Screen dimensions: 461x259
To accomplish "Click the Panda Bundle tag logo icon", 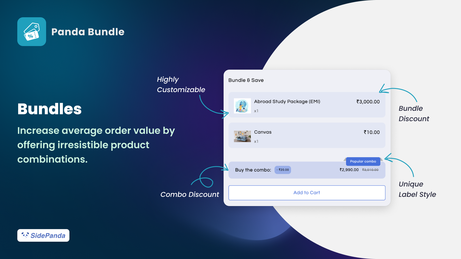I will point(32,32).
